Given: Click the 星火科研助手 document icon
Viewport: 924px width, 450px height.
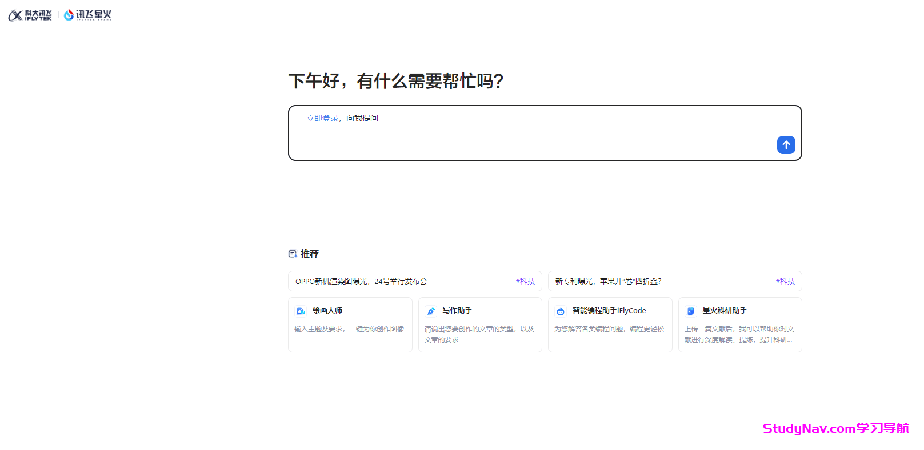Looking at the screenshot, I should 690,311.
